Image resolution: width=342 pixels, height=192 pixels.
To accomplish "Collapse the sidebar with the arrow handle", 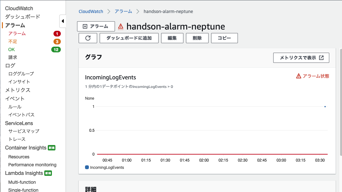I will click(63, 21).
